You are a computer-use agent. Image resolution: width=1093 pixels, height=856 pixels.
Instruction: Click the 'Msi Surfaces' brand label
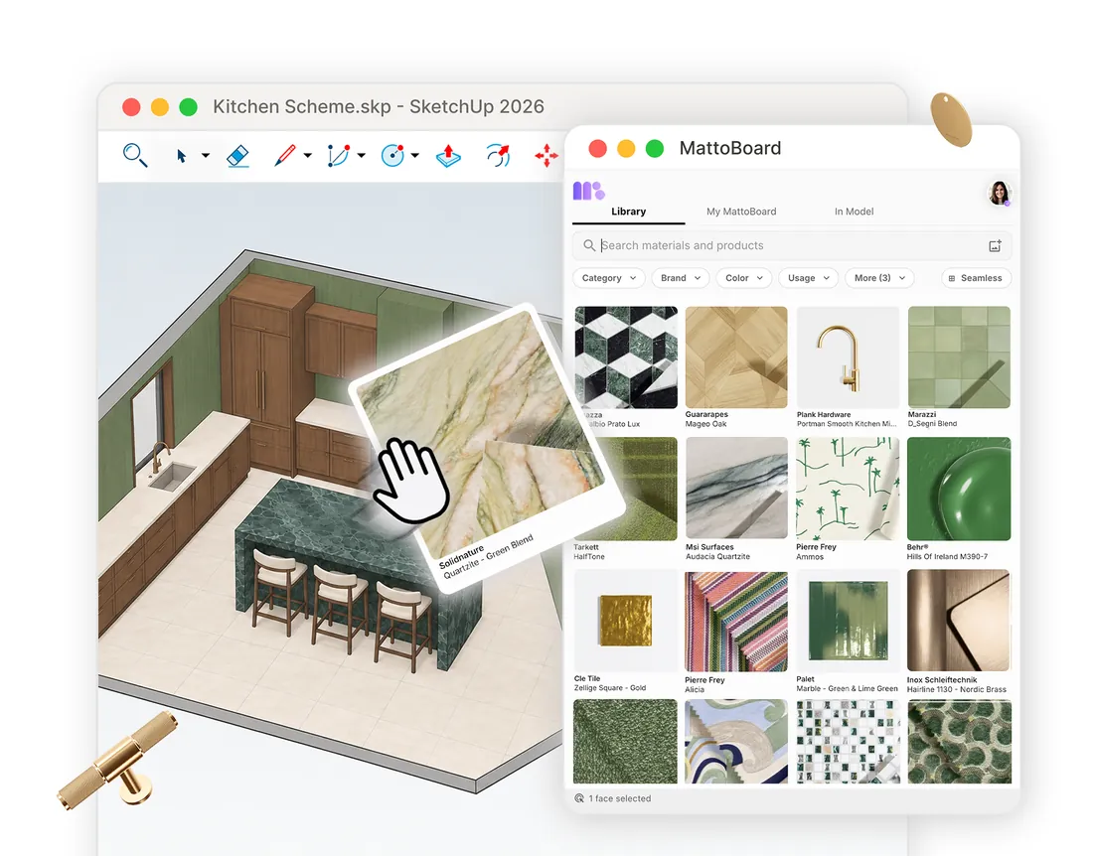click(709, 547)
